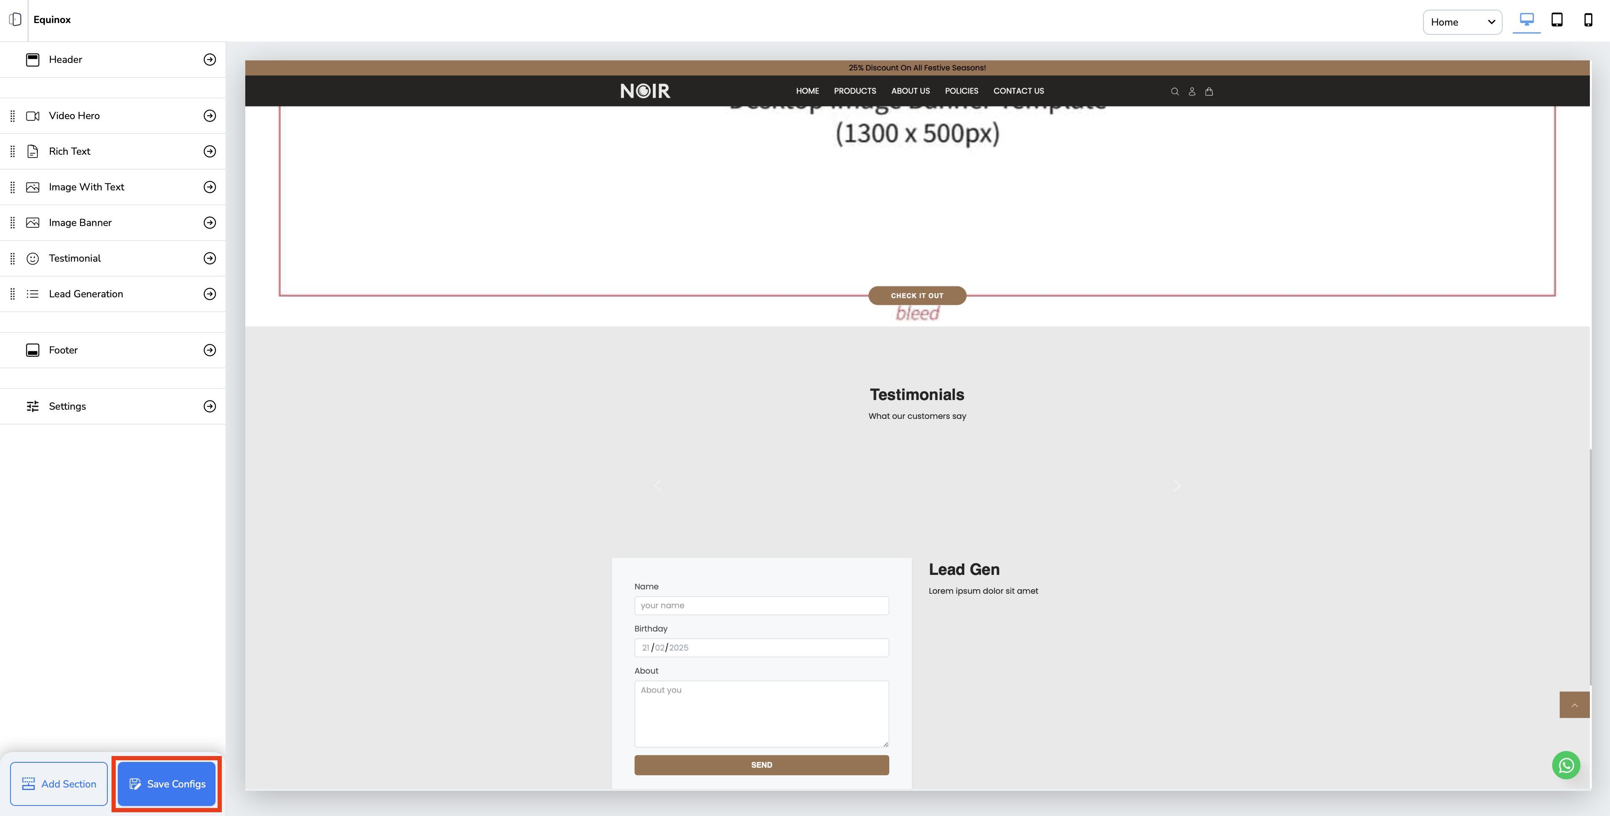1610x816 pixels.
Task: Expand the Video Hero section arrow
Action: pyautogui.click(x=210, y=116)
